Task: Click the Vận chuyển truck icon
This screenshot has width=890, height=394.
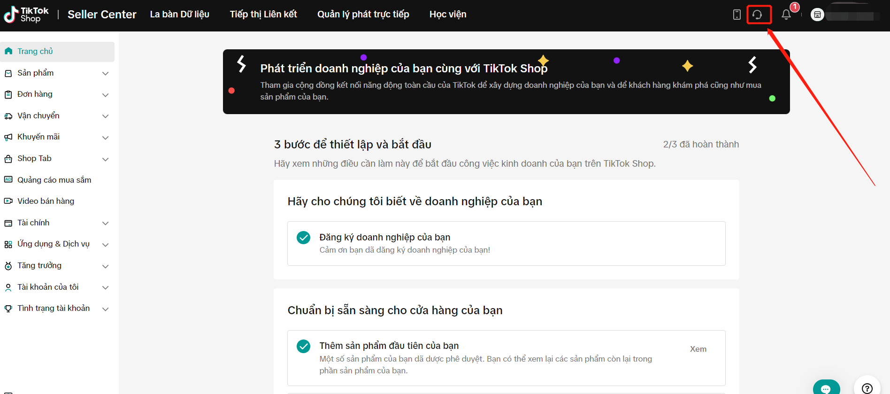Action: pos(8,116)
